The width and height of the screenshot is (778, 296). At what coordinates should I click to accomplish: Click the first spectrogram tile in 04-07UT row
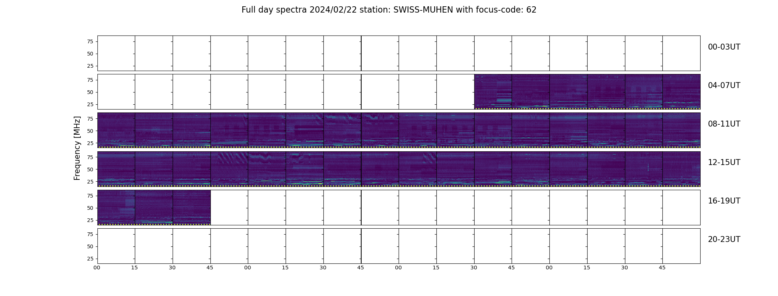493,92
